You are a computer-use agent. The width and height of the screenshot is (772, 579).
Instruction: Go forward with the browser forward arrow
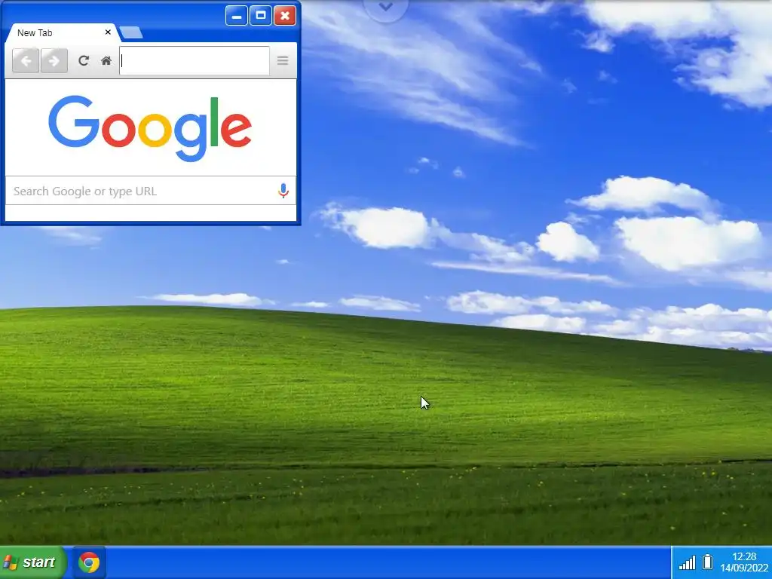54,60
